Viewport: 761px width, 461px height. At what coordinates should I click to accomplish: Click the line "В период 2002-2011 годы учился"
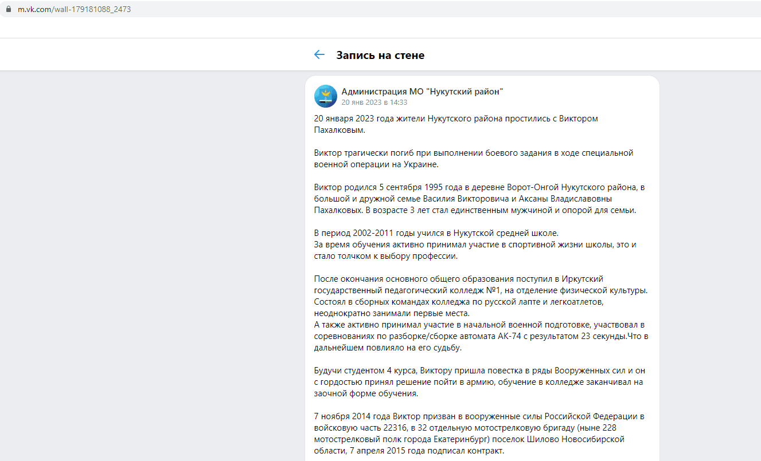pos(436,233)
